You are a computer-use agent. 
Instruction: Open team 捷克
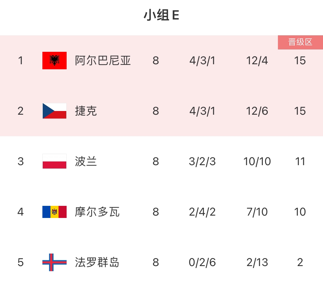(86, 111)
